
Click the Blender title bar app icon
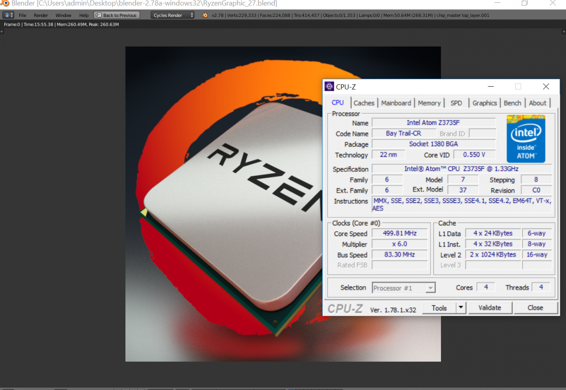(5, 3)
